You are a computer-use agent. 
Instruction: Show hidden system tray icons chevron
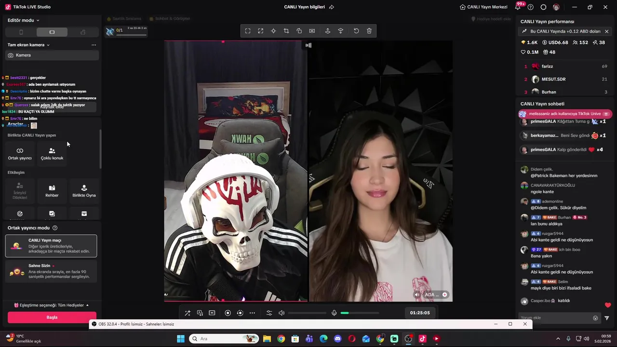(x=558, y=339)
